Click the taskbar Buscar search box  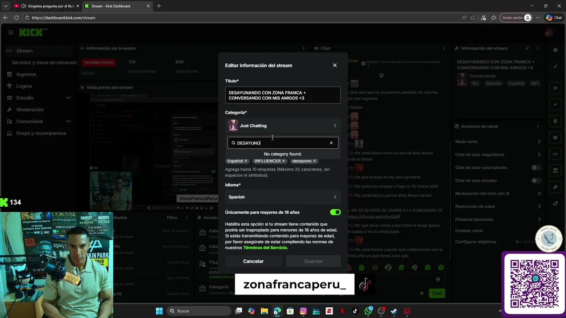pos(199,311)
